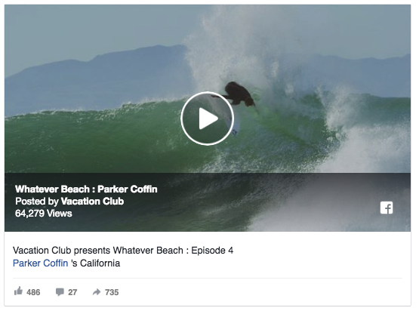Viewport: 419px width, 311px height.
Task: Click the share arrow icon
Action: (x=97, y=292)
